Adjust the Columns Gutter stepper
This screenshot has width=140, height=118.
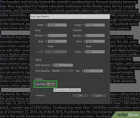pos(84,52)
